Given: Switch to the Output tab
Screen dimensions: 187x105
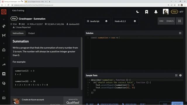Looking at the screenshot, I should click(x=31, y=33).
